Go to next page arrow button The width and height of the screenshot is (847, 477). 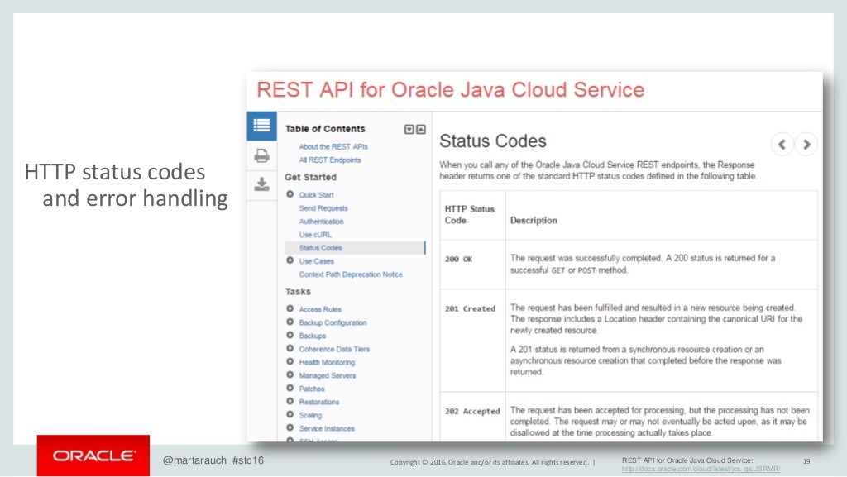(x=806, y=144)
